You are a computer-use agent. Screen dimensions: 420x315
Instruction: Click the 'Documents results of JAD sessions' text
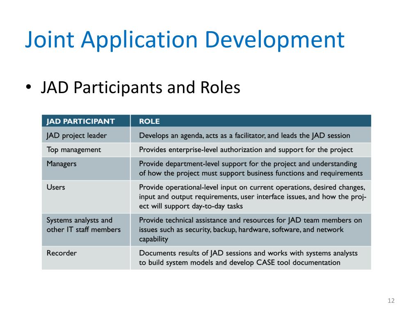248,258
